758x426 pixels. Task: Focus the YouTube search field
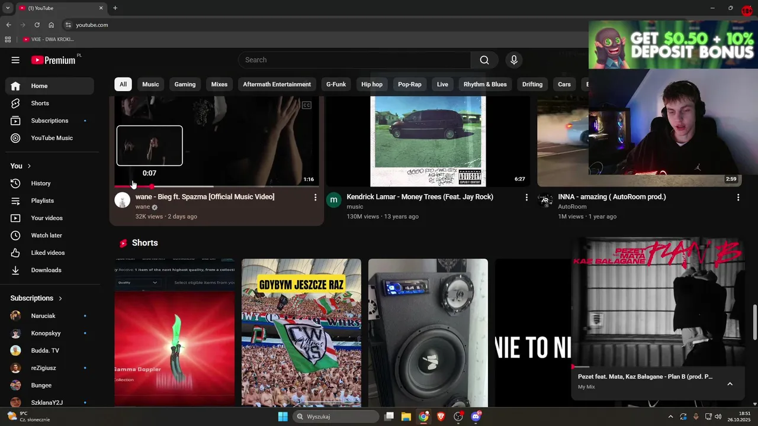(x=355, y=60)
